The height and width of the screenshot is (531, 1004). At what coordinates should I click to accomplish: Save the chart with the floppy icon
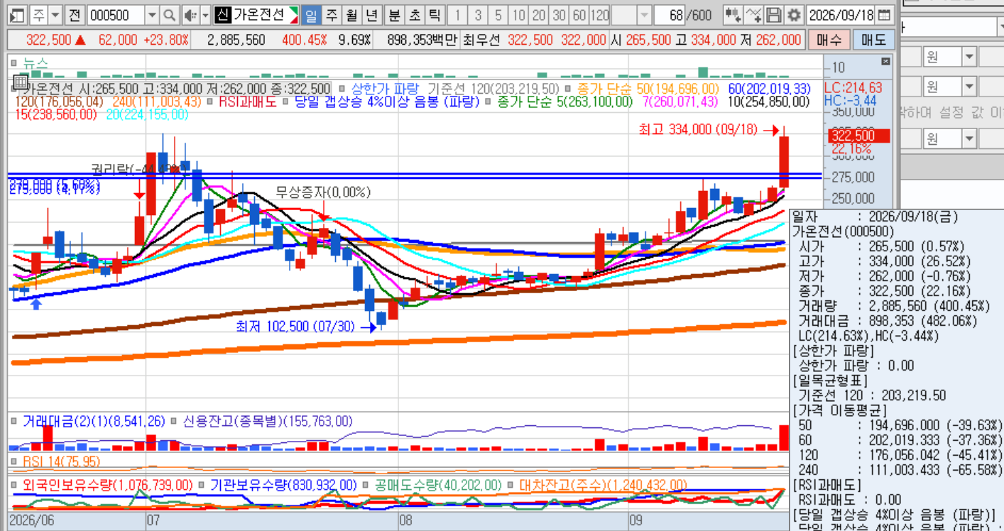coord(774,15)
